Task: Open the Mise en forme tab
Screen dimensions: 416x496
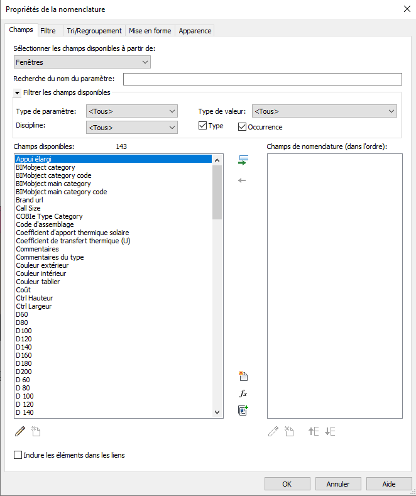Action: coord(150,30)
